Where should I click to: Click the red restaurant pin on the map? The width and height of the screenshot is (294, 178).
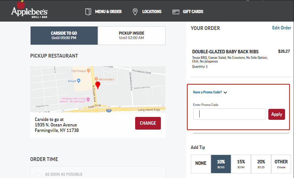click(x=98, y=85)
